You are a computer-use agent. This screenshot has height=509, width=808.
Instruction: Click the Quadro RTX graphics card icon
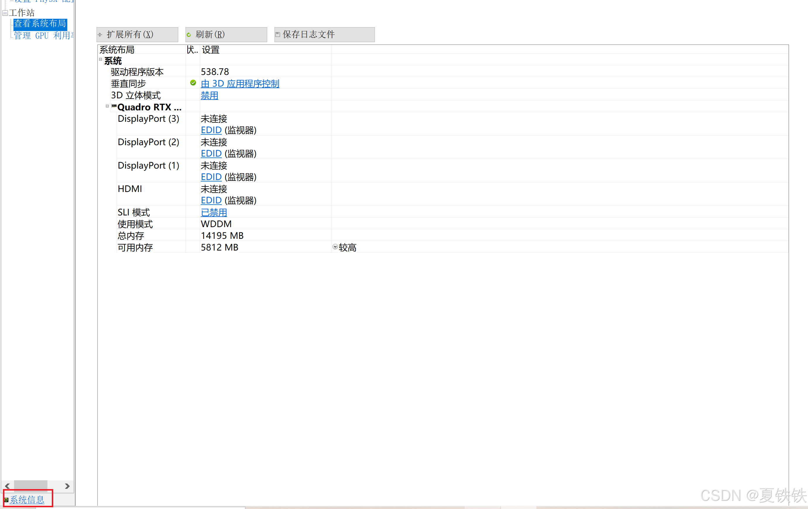pyautogui.click(x=114, y=106)
